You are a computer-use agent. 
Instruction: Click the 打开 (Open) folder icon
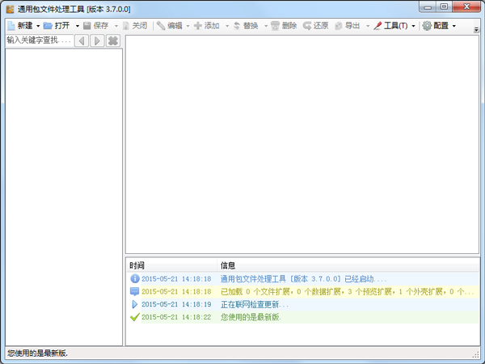point(48,26)
